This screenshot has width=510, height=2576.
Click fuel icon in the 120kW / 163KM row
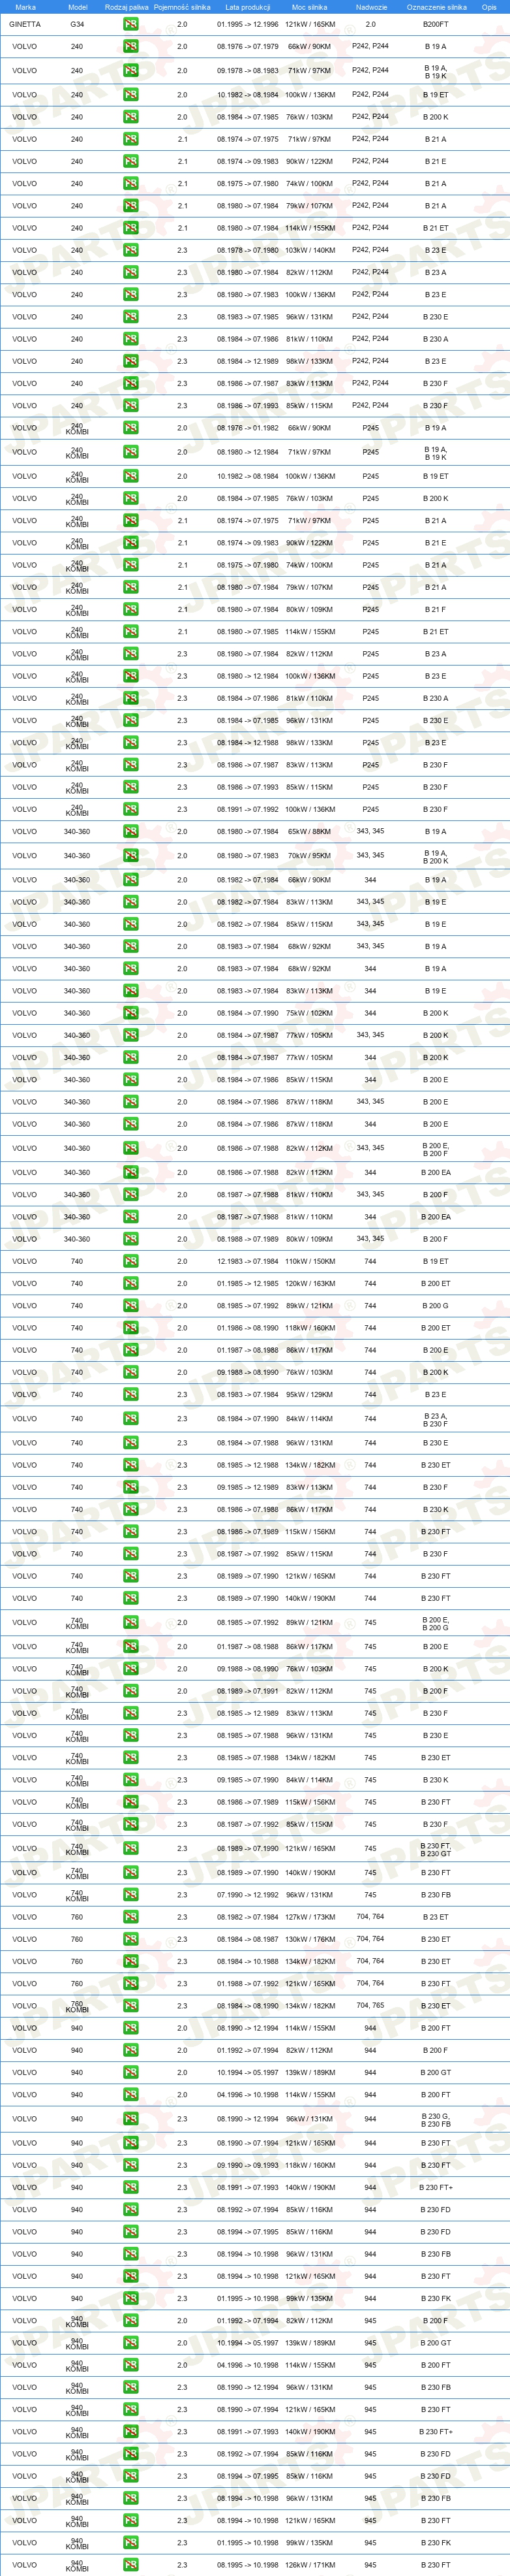(130, 1283)
